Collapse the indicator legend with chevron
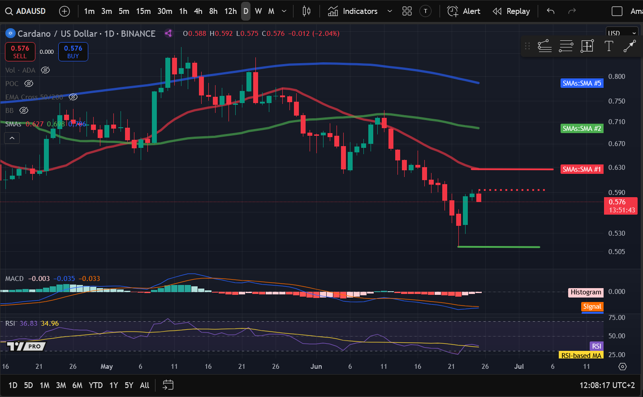This screenshot has height=397, width=643. tap(12, 138)
